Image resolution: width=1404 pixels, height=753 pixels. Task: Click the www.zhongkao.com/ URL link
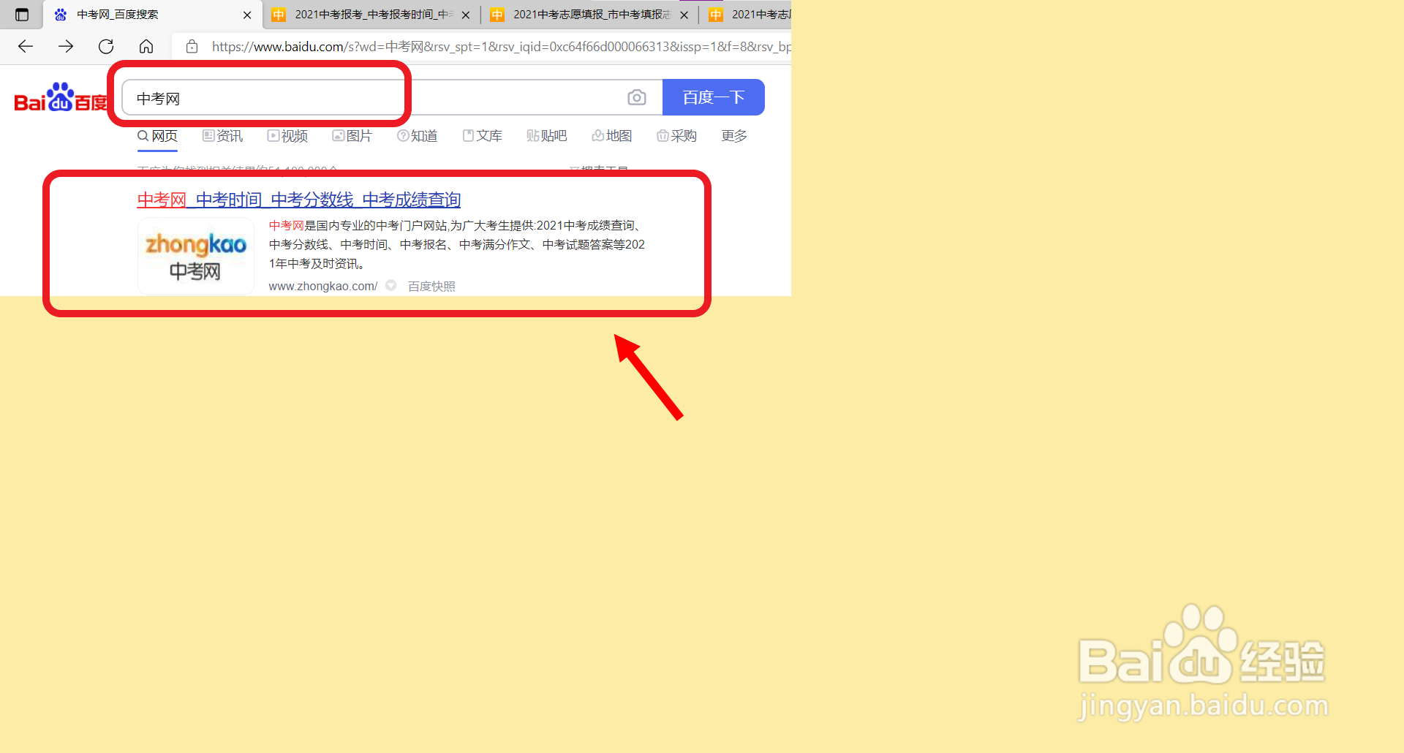tap(323, 286)
